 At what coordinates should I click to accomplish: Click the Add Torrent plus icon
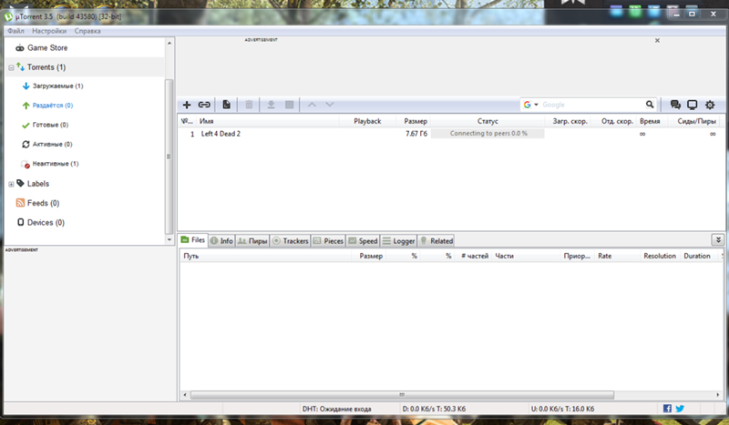pyautogui.click(x=187, y=105)
